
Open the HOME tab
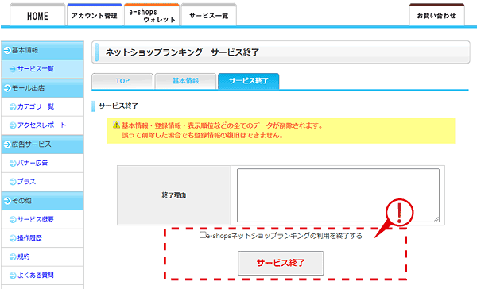click(37, 15)
